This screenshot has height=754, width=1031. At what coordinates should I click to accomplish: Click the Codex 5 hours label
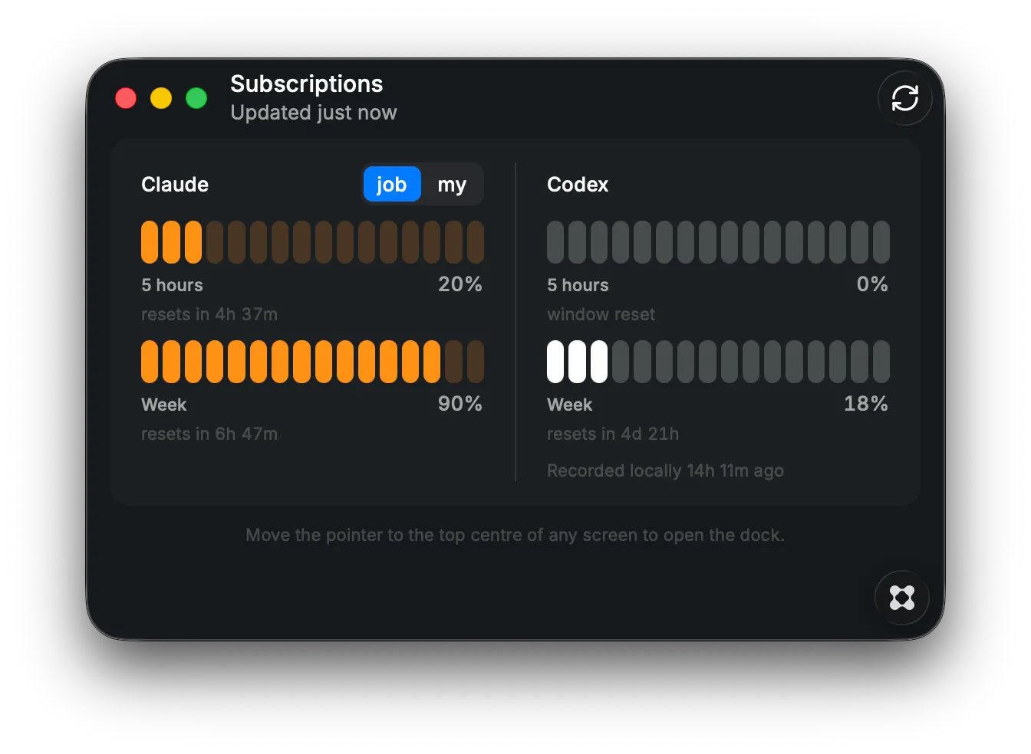pyautogui.click(x=578, y=285)
